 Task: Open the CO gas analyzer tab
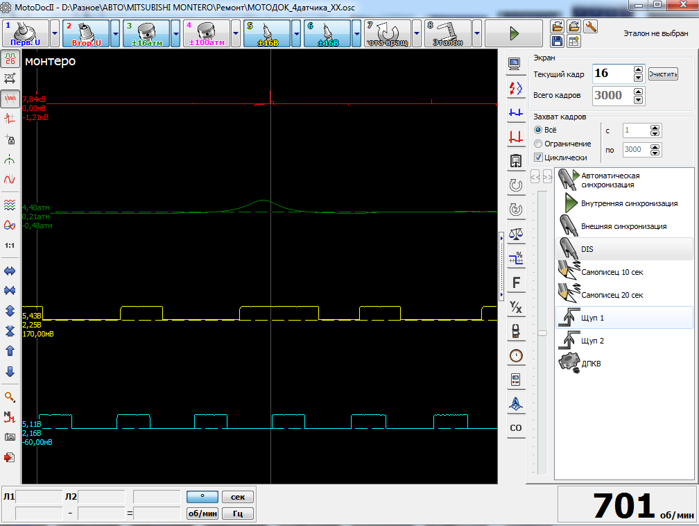515,428
